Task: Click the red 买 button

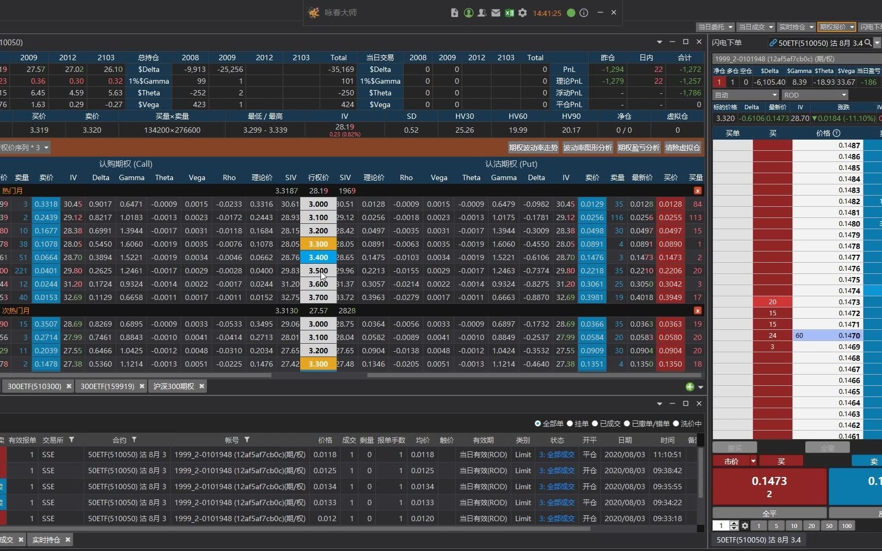Action: coord(781,461)
